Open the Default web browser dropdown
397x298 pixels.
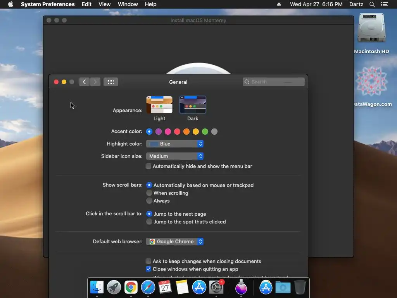[175, 241]
